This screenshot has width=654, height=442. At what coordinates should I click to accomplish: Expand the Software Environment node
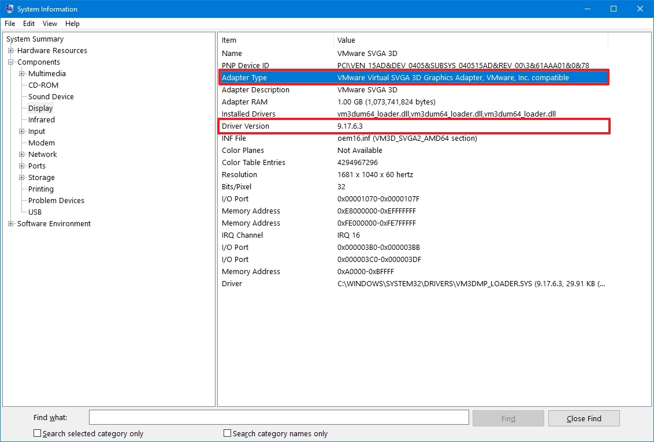pyautogui.click(x=11, y=224)
